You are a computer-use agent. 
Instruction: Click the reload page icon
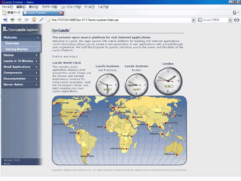coord(34,20)
